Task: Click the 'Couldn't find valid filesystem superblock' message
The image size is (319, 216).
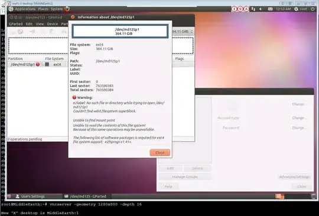Action: click(105, 111)
